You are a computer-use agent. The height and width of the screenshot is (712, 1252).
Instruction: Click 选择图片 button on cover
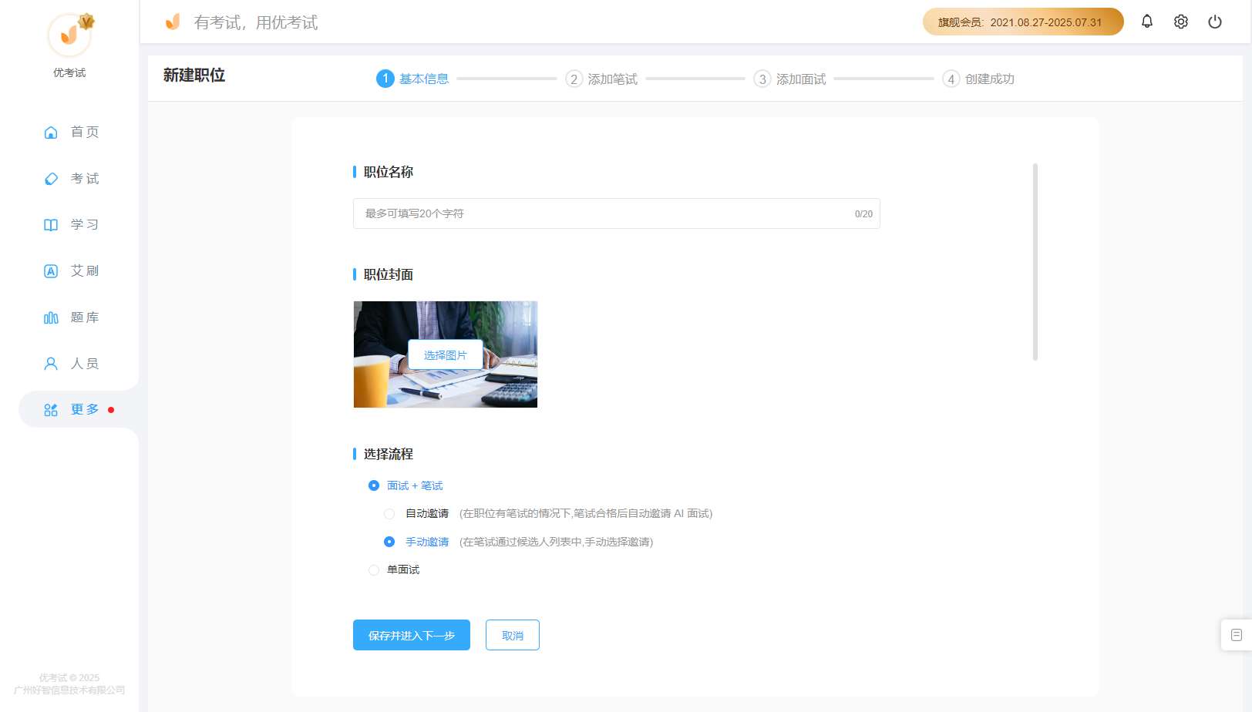click(x=446, y=354)
